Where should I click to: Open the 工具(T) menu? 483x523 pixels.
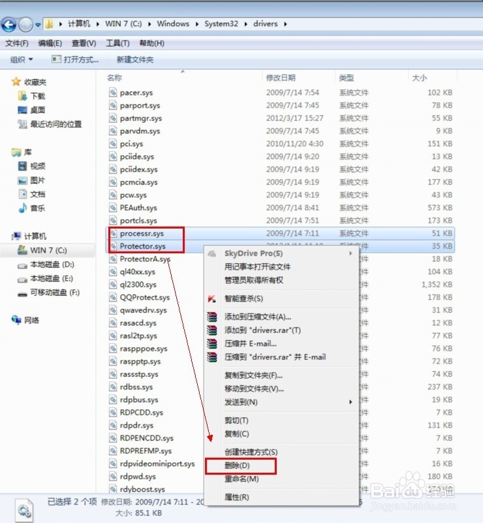[x=117, y=43]
